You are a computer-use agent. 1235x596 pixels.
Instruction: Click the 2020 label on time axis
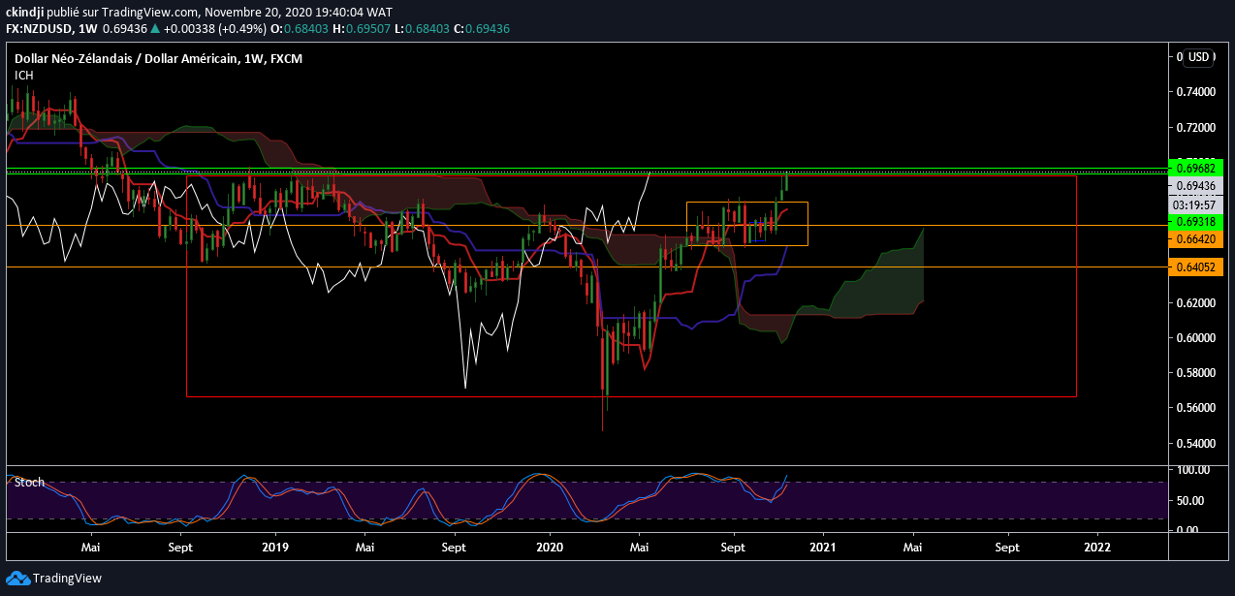point(550,547)
